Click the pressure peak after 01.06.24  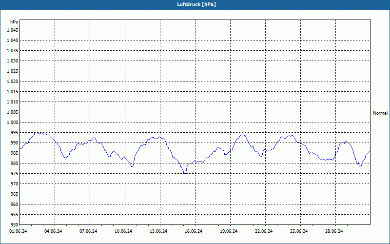point(36,132)
